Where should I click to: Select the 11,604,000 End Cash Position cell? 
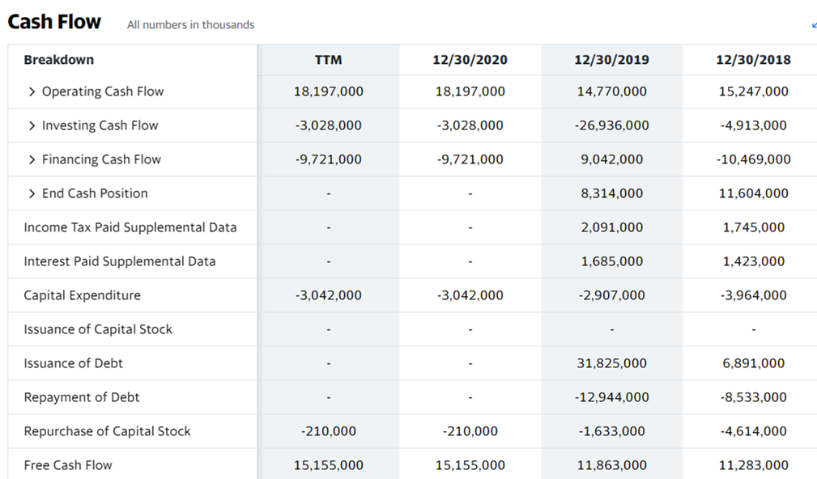[x=753, y=193]
